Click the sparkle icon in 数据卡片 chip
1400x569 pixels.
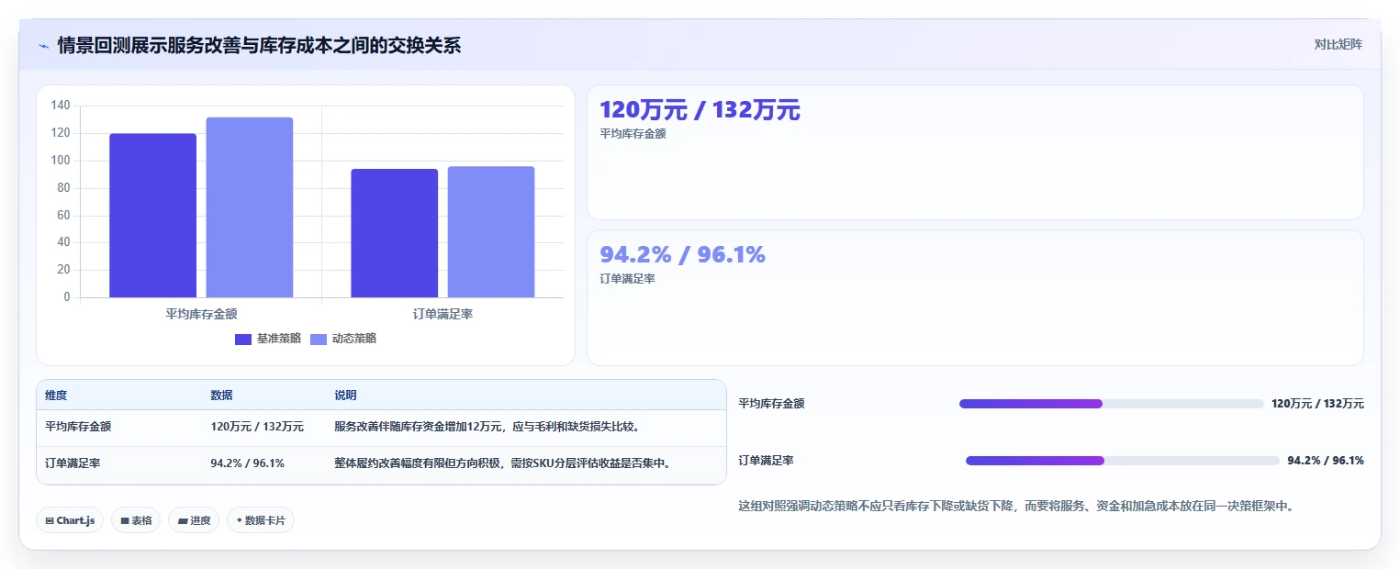[240, 520]
